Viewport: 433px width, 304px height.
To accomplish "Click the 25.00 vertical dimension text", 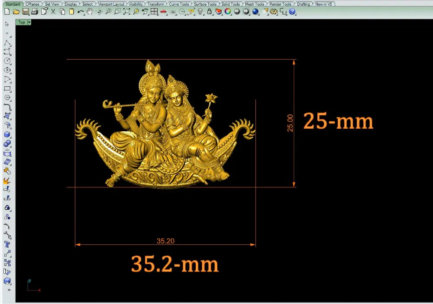I will coord(290,123).
